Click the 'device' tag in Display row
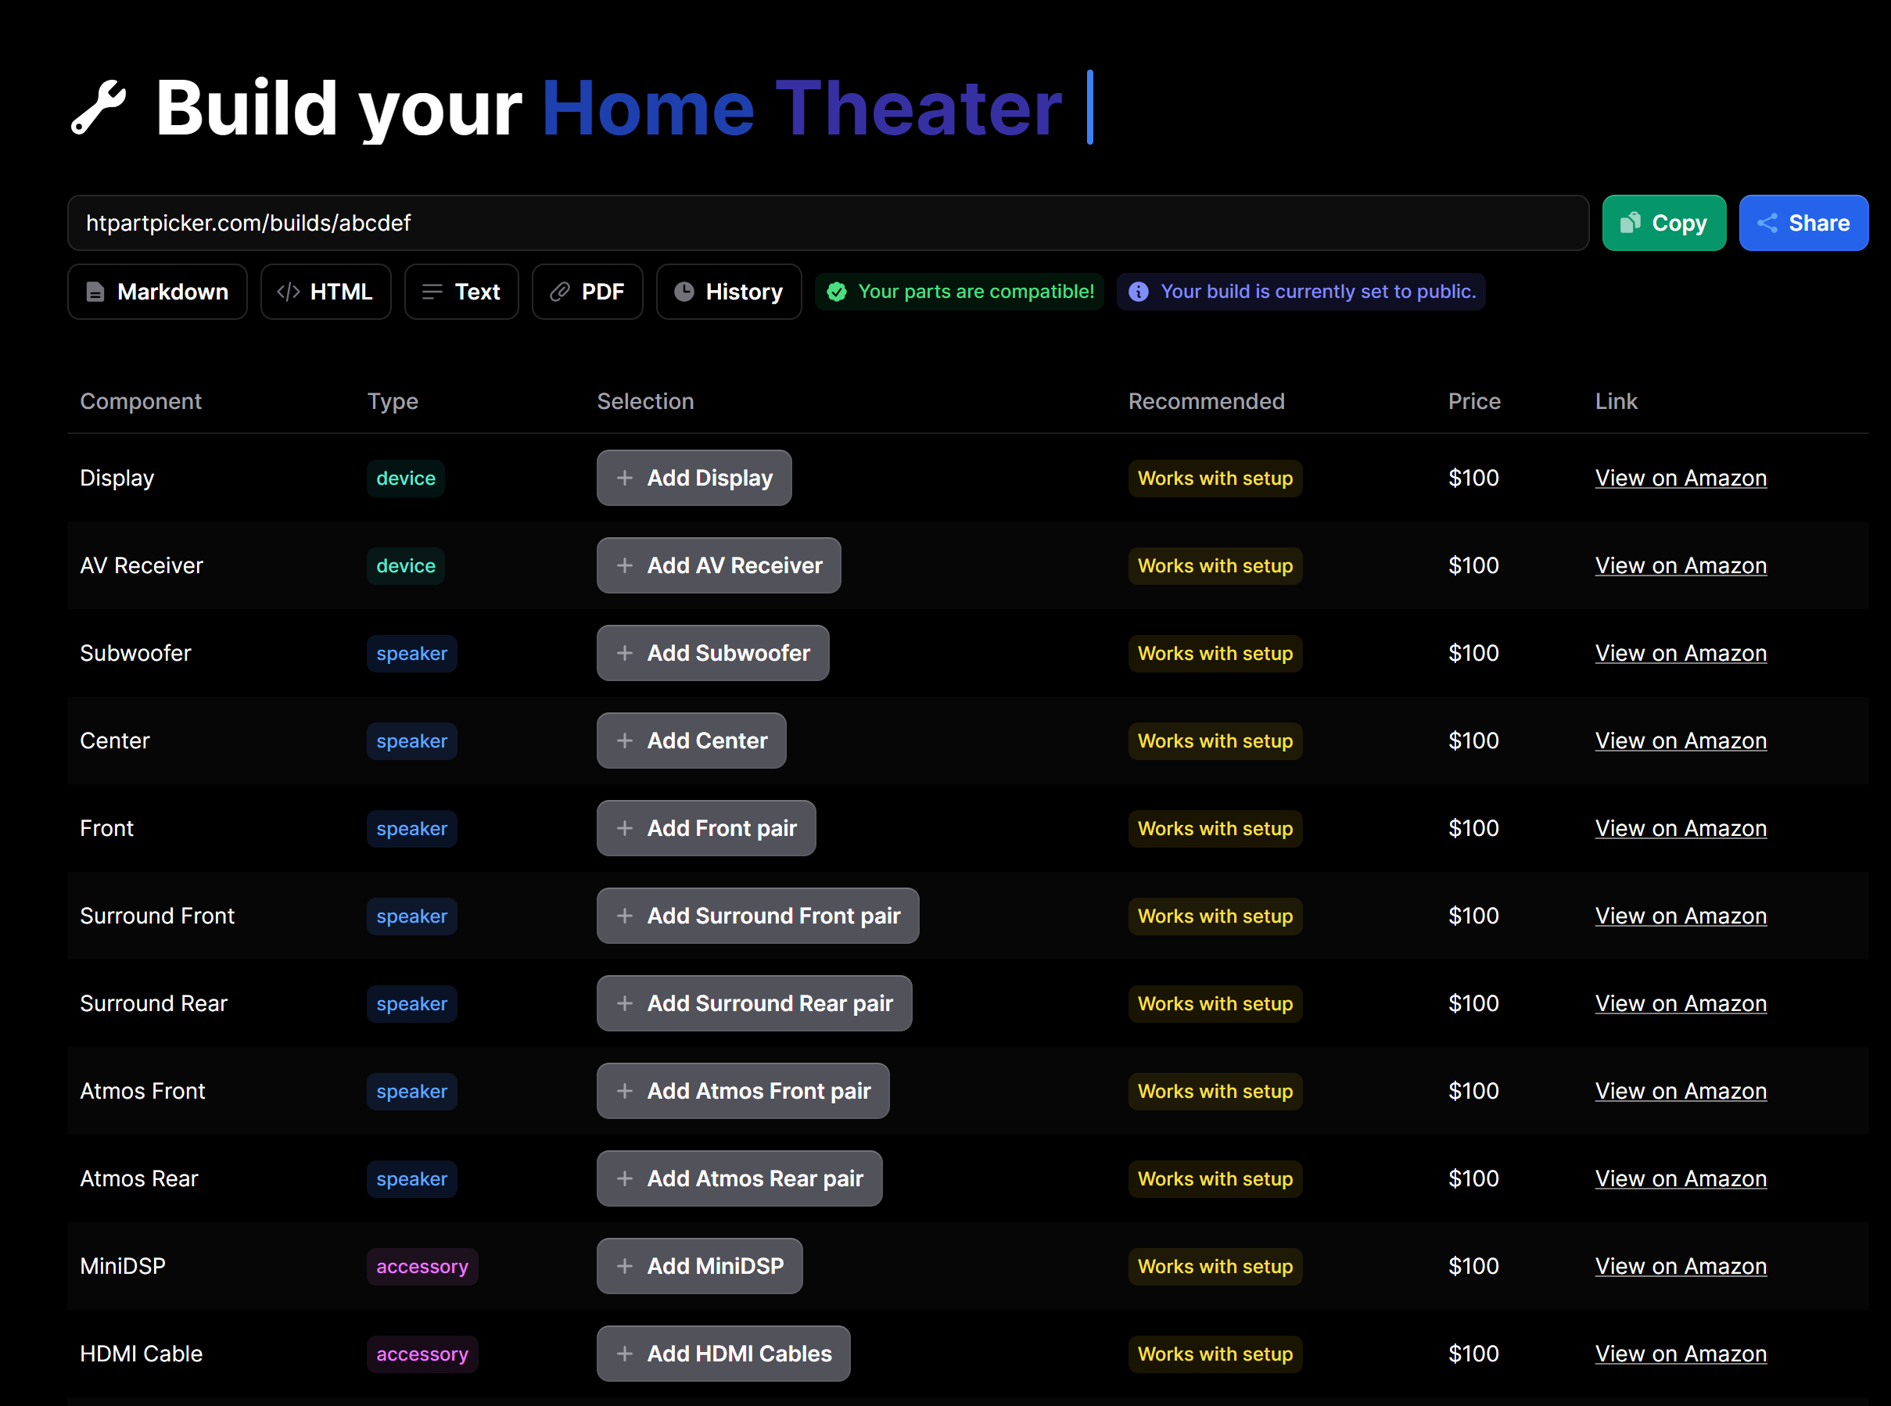This screenshot has width=1891, height=1406. pos(406,479)
